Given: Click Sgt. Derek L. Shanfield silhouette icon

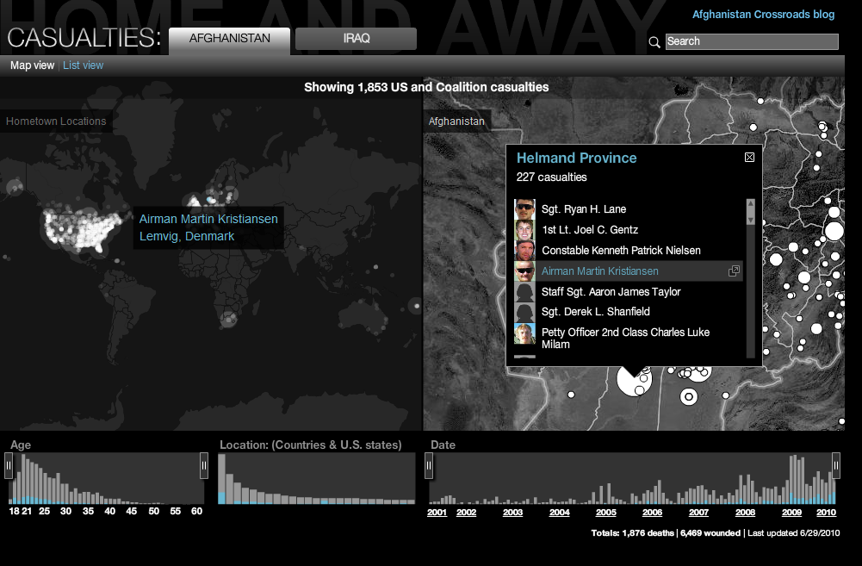Looking at the screenshot, I should (x=524, y=312).
